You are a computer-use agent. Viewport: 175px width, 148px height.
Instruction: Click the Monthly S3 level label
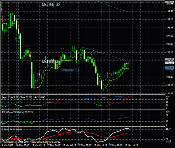[x=51, y=61]
